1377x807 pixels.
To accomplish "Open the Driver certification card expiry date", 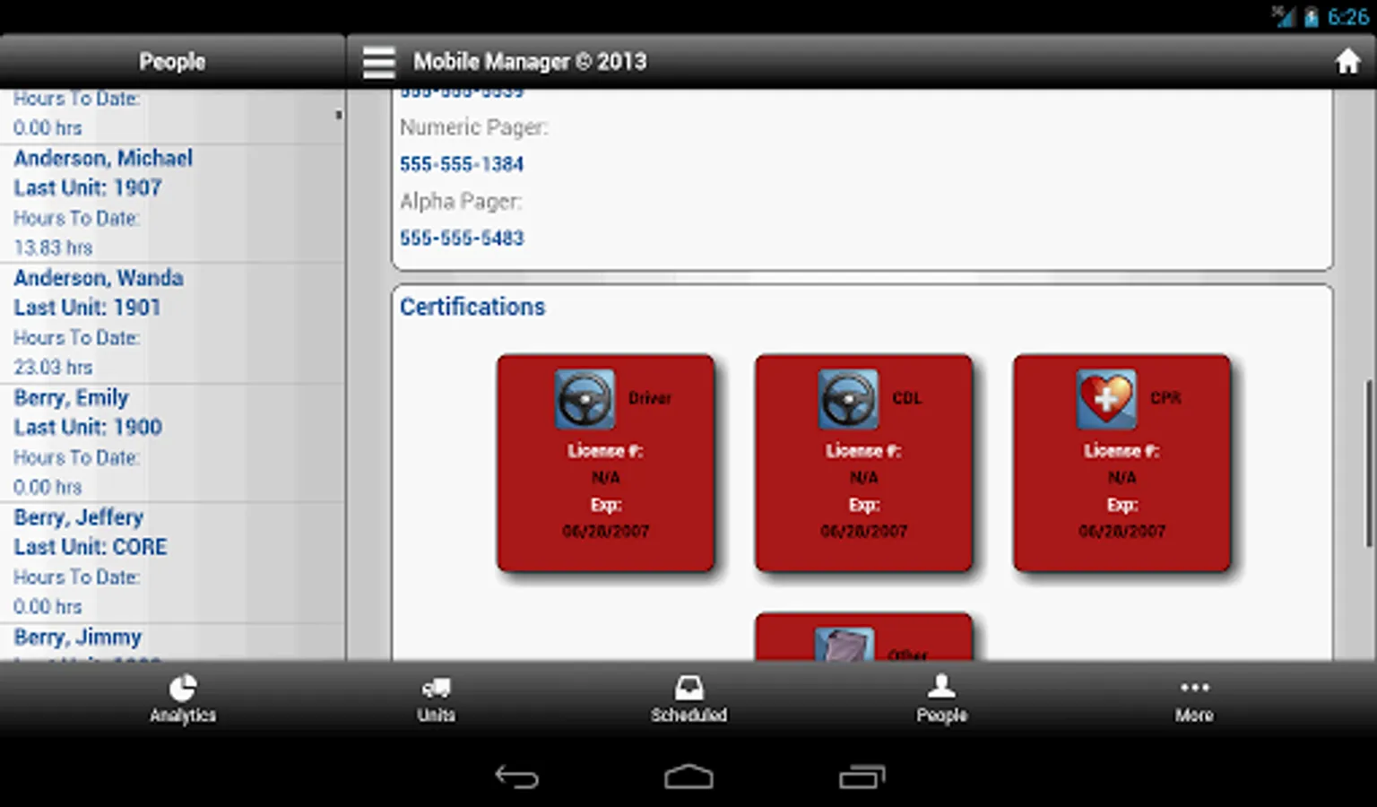I will tap(605, 531).
